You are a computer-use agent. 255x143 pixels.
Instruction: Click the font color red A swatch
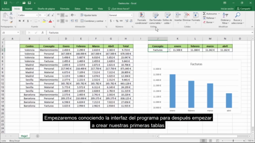click(x=50, y=21)
